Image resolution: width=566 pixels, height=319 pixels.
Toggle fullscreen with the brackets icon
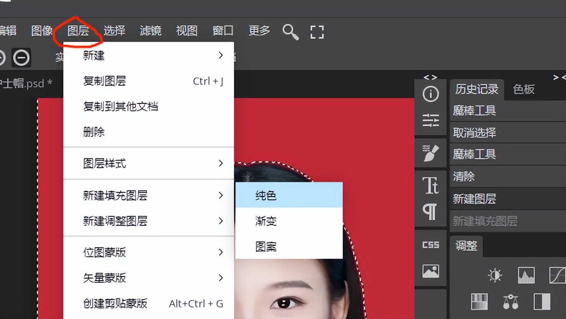317,32
